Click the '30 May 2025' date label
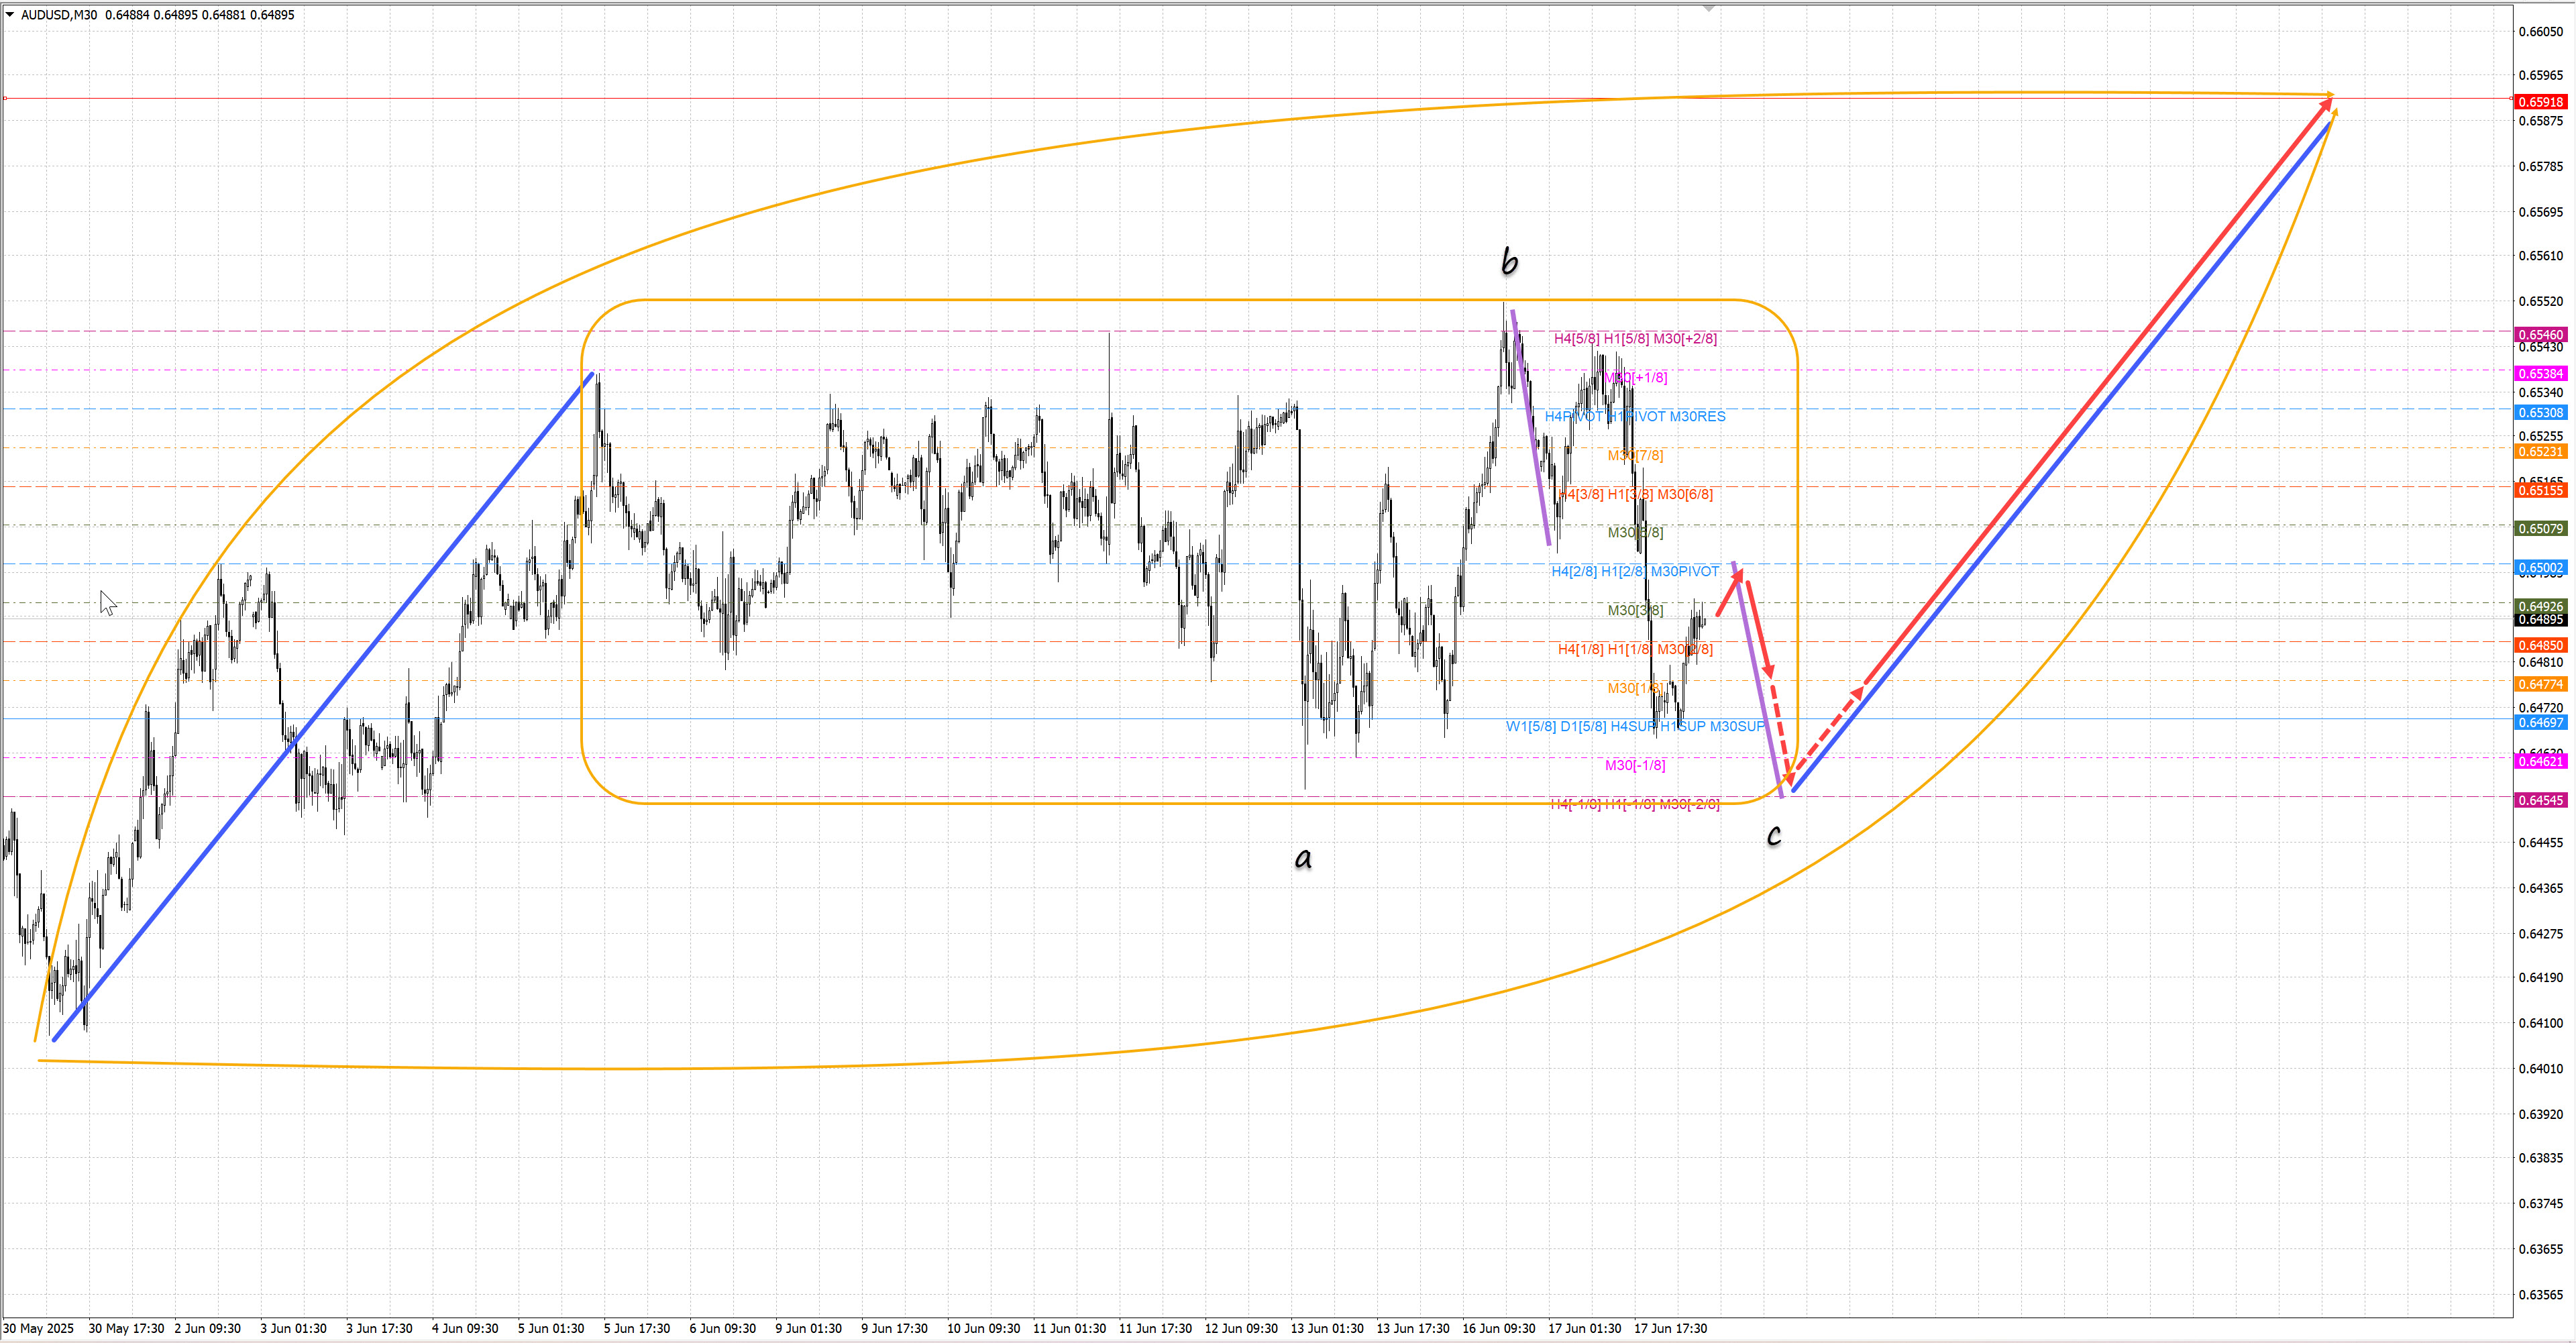2576x1343 pixels. coord(38,1328)
